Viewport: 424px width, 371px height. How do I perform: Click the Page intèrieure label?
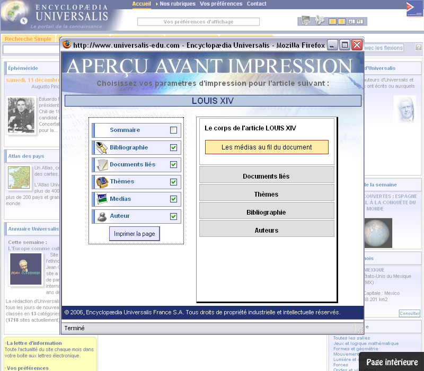[x=392, y=362]
